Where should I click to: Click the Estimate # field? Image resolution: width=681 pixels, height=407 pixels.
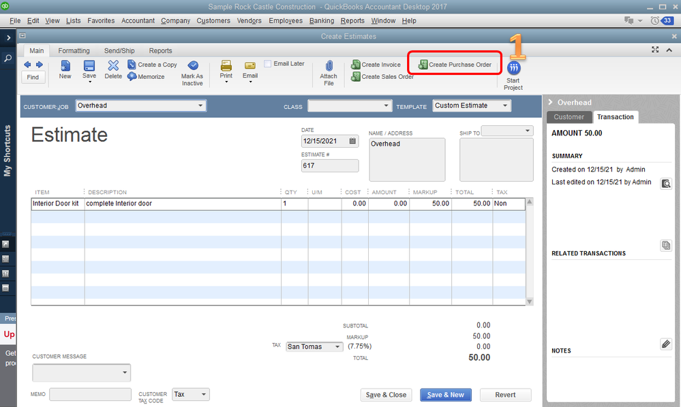330,165
